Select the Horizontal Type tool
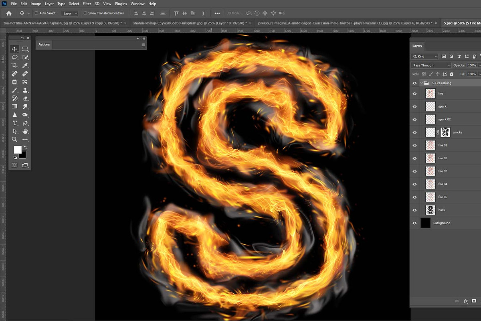The height and width of the screenshot is (321, 481). point(14,123)
